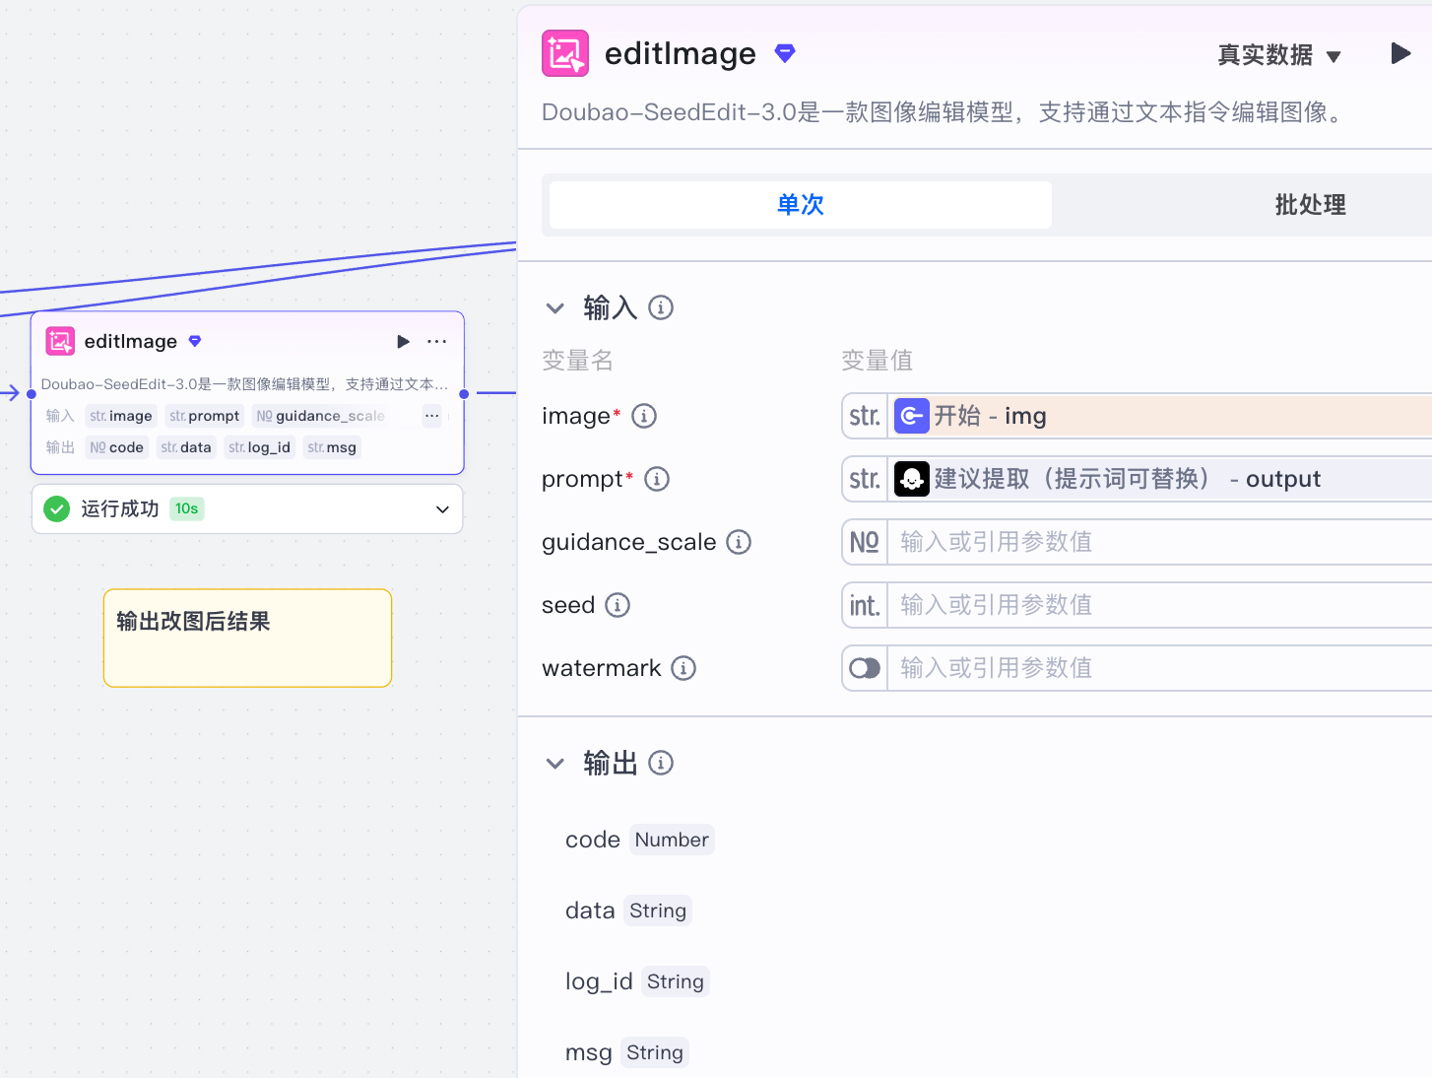The height and width of the screenshot is (1078, 1432).
Task: Toggle the watermark switch
Action: tap(865, 668)
